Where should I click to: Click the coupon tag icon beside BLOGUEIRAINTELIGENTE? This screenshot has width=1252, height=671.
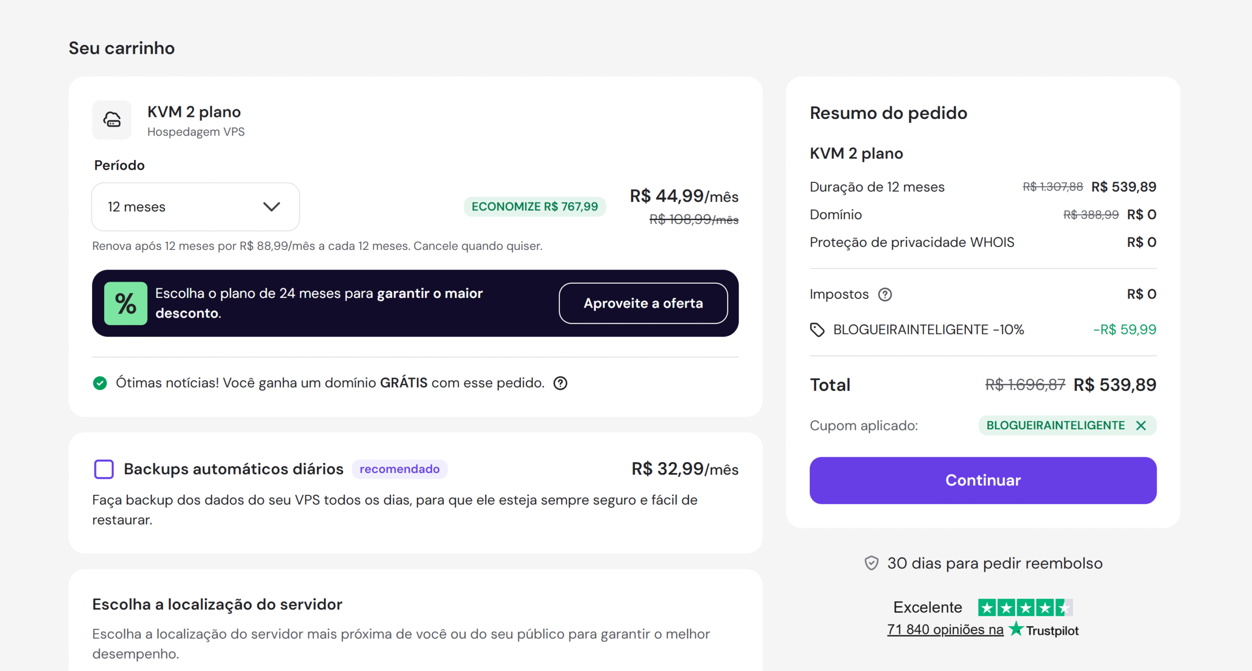817,330
